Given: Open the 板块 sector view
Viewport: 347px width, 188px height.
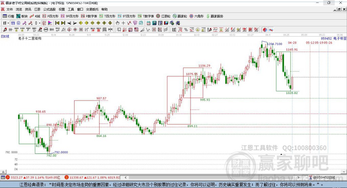Looking at the screenshot, I should pyautogui.click(x=22, y=16).
